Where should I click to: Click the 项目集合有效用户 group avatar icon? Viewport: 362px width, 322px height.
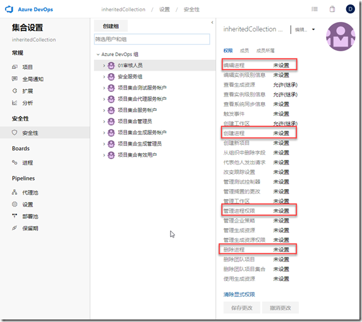[111, 155]
